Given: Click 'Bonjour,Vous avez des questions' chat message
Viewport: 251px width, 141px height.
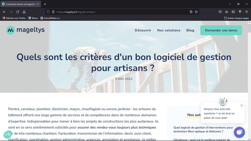Looking at the screenshot, I should point(219,113).
